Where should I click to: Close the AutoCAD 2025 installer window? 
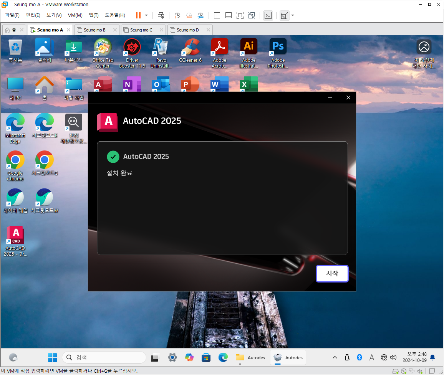coord(348,97)
